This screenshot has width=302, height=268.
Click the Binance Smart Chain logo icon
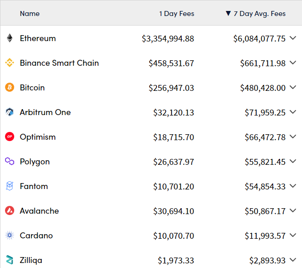(10, 63)
